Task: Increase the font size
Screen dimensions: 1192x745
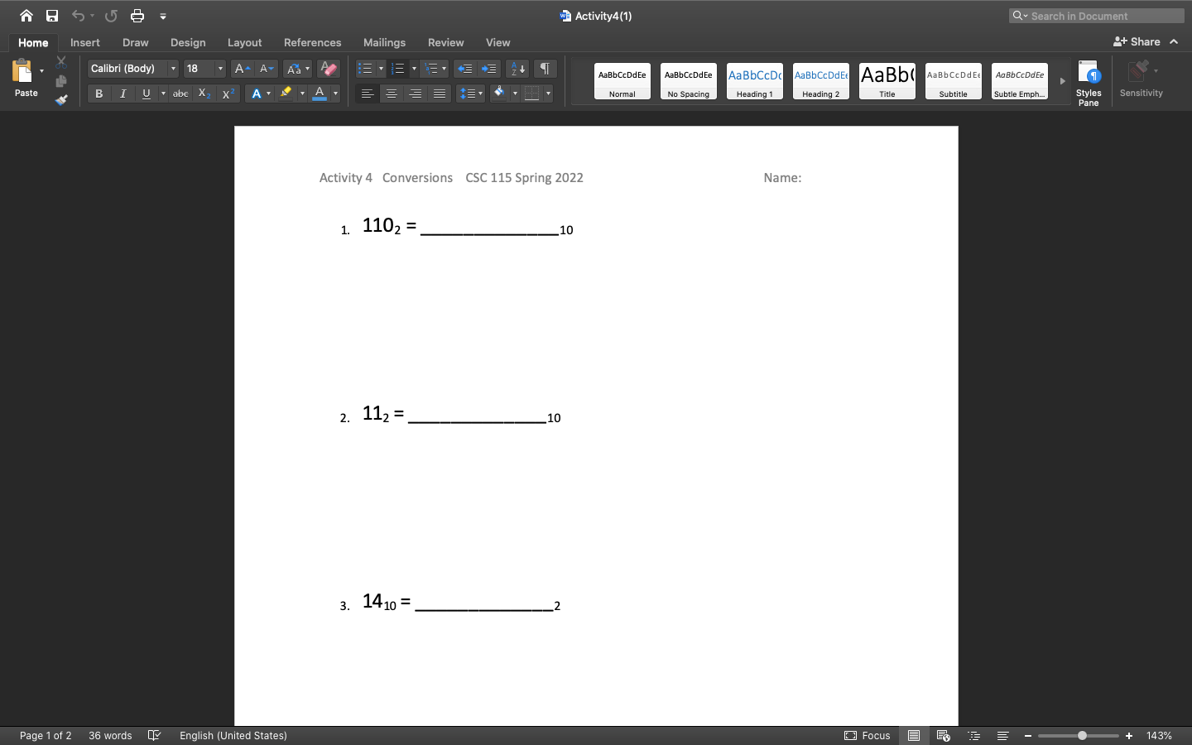Action: click(x=242, y=69)
